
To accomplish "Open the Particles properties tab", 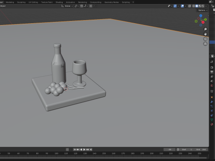I will coord(212,106).
